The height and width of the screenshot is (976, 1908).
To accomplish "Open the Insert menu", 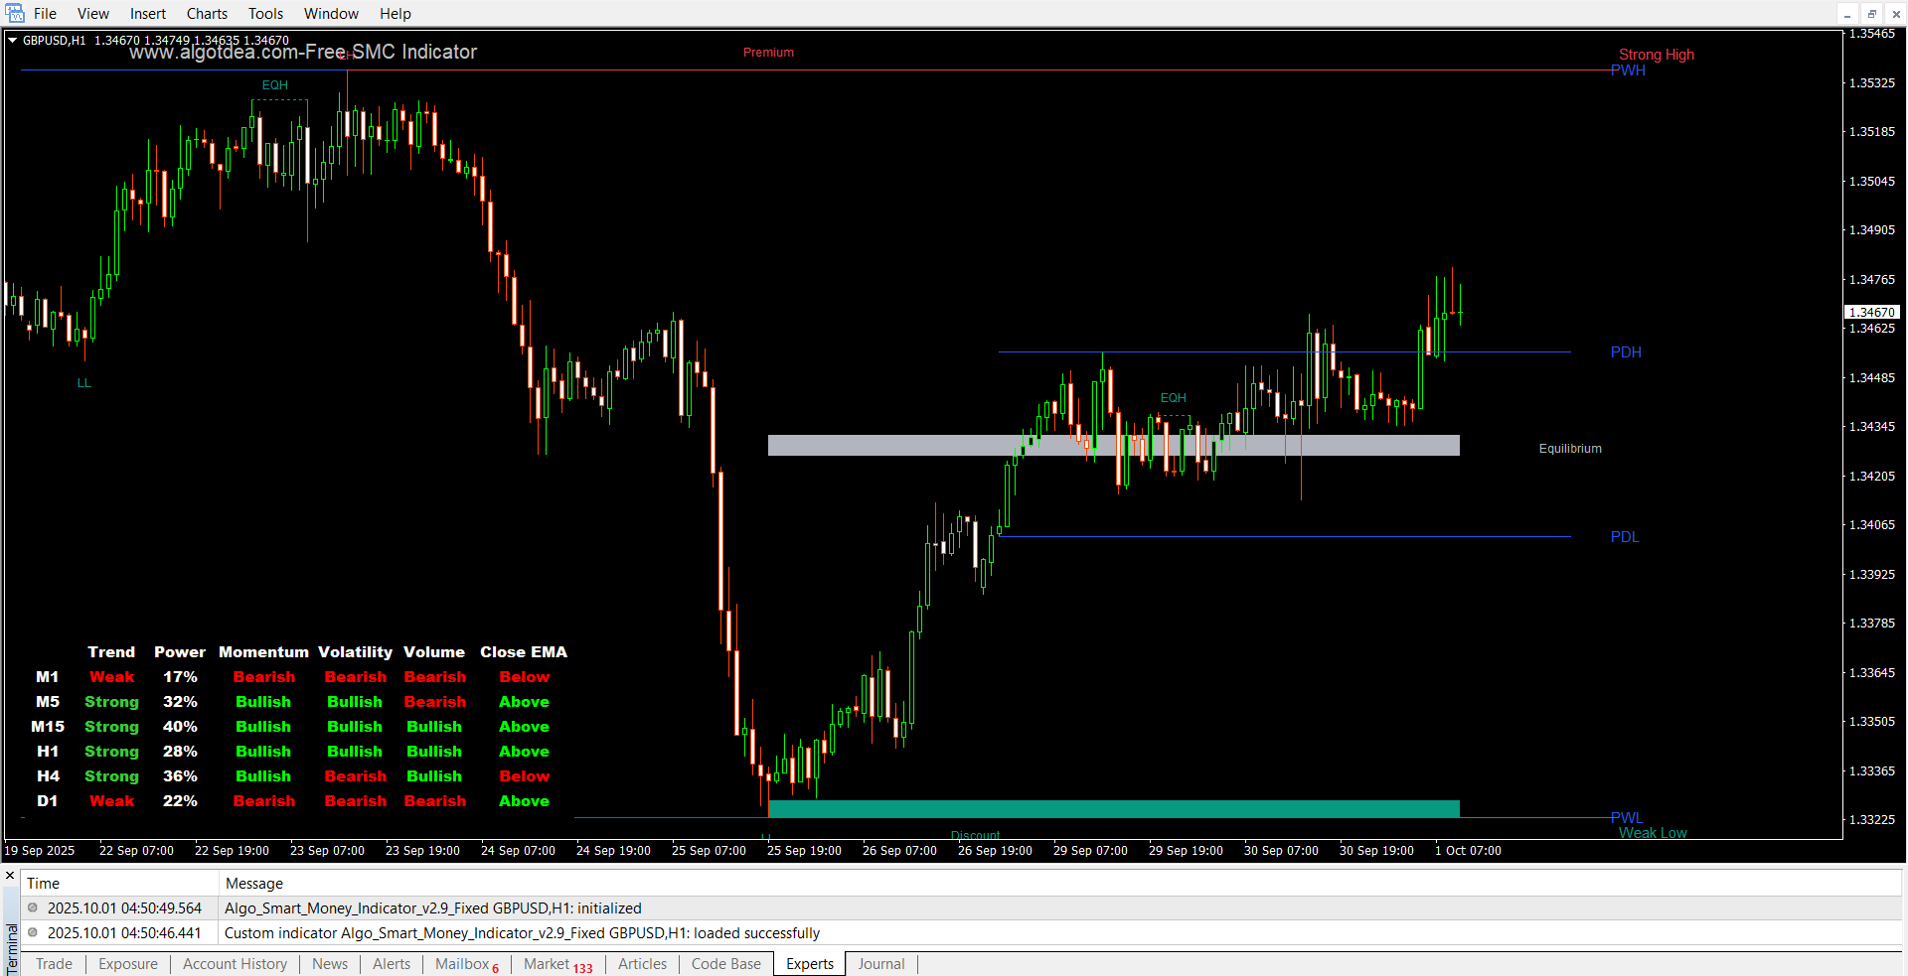I will click(x=148, y=14).
